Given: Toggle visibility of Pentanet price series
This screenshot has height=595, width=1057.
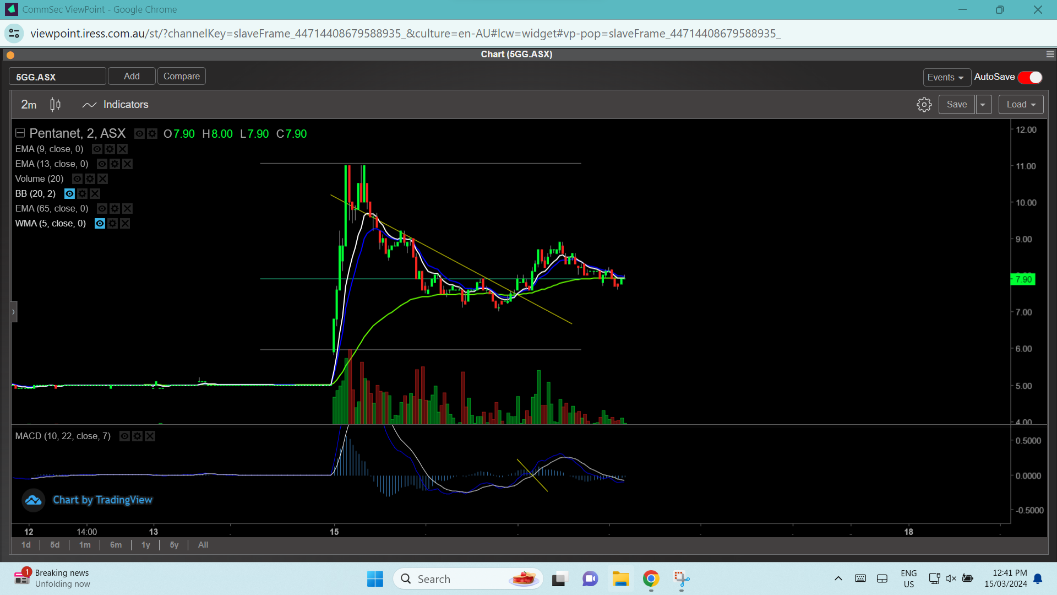Looking at the screenshot, I should point(140,134).
